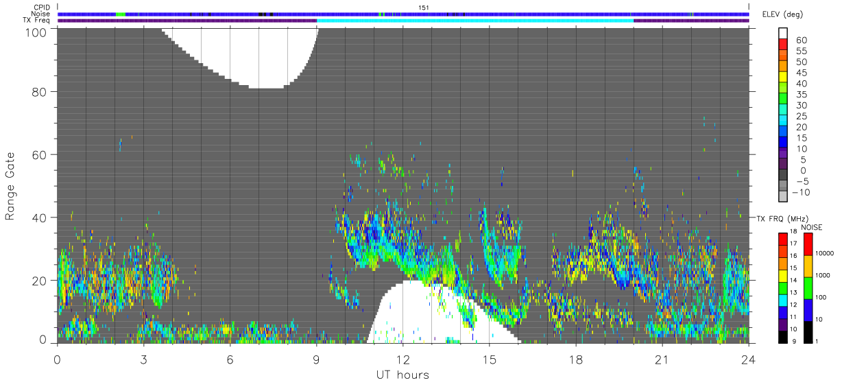
Task: Click the '50' label on ELEV colorbar
Action: (x=800, y=62)
